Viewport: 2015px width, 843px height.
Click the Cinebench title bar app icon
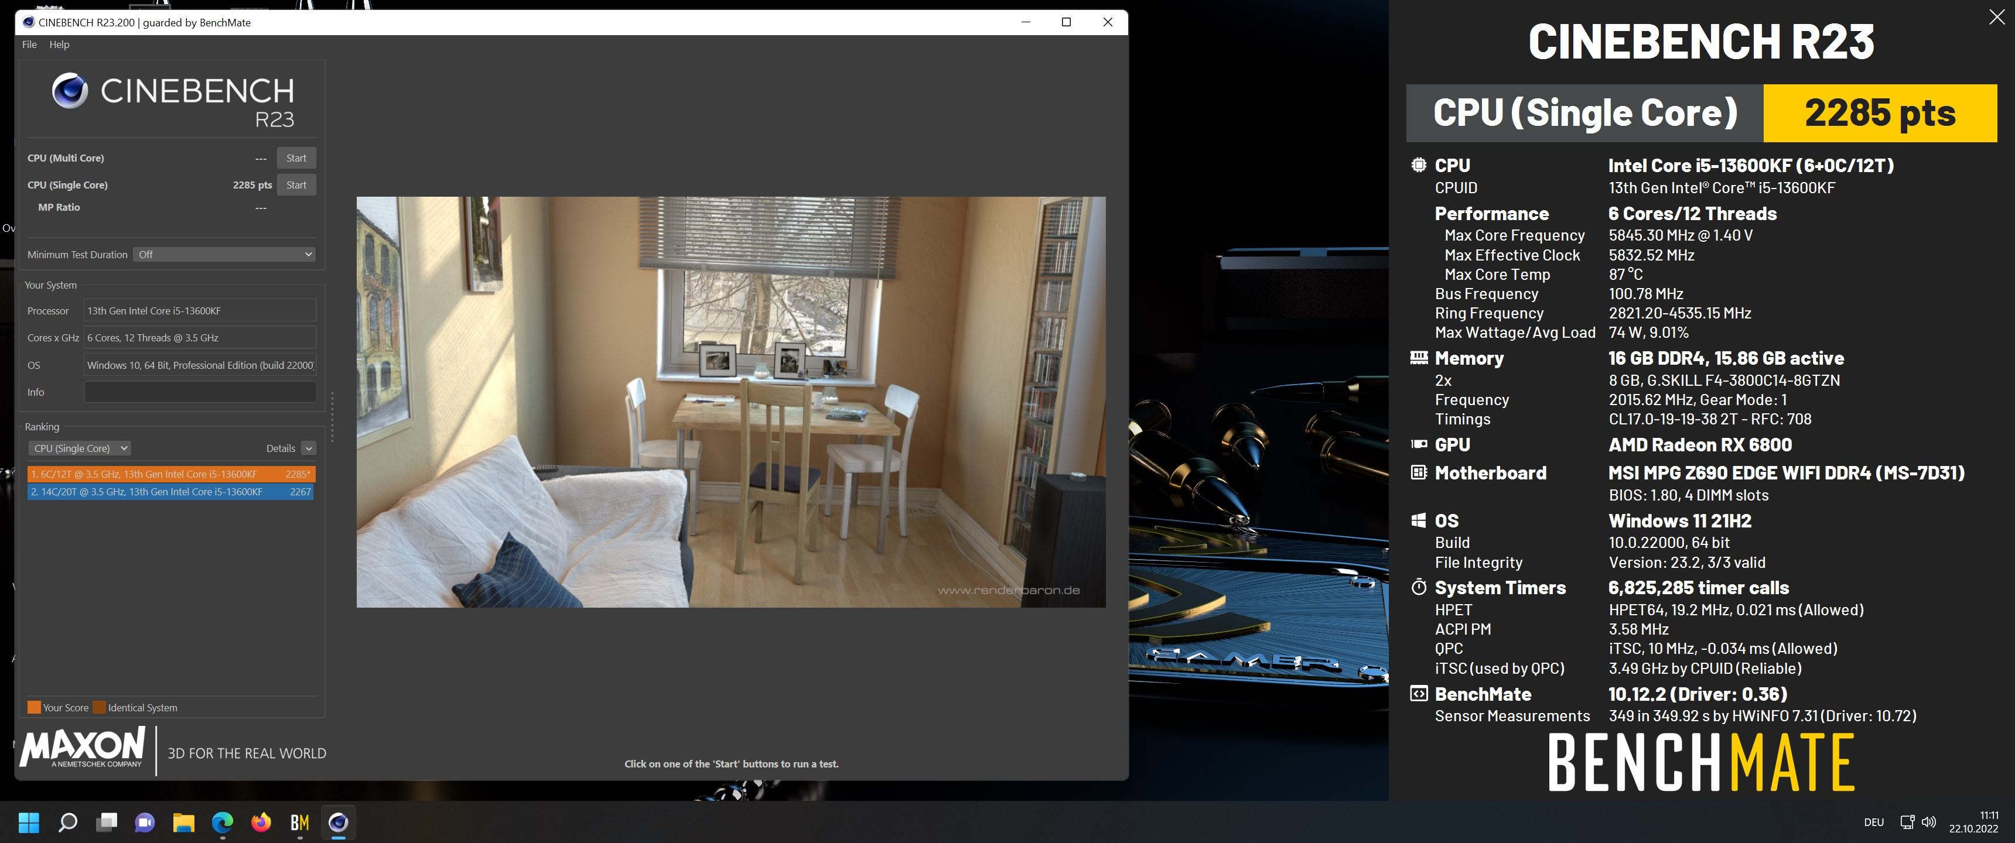pos(28,23)
